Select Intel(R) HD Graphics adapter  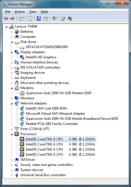click(x=41, y=57)
